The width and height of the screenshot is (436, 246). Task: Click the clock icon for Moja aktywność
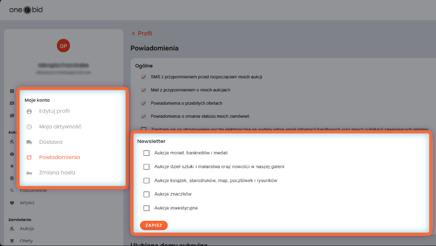29,127
